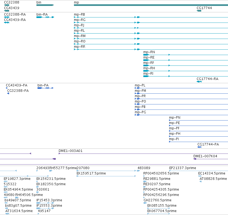228x215 pixels.
Task: Open the EP19827.3prime EST label
Action: [17, 179]
